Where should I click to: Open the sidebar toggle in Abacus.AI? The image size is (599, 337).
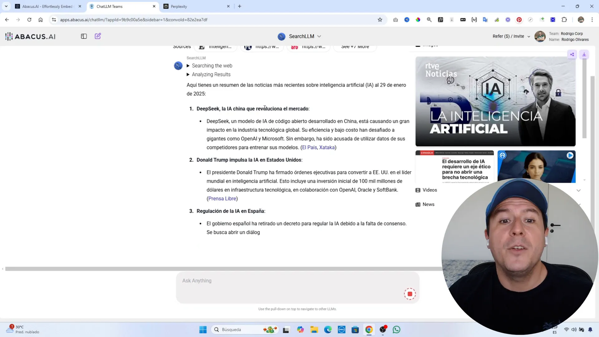(x=83, y=36)
